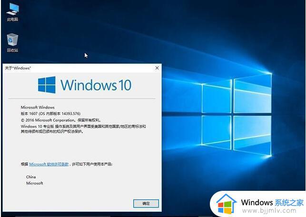Click the Windows 10 logo in the dialog
The width and height of the screenshot is (306, 217).
85,85
